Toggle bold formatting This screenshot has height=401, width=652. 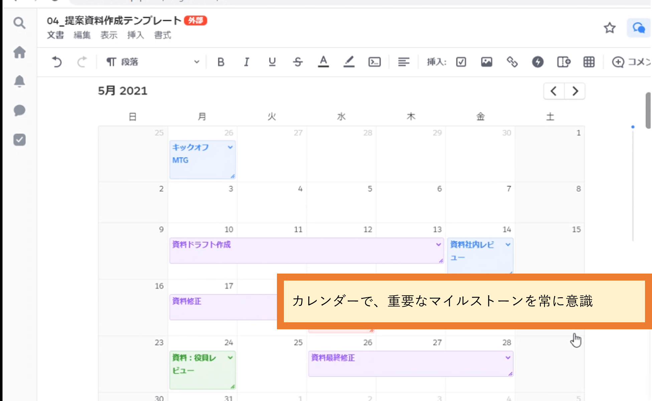click(x=221, y=62)
